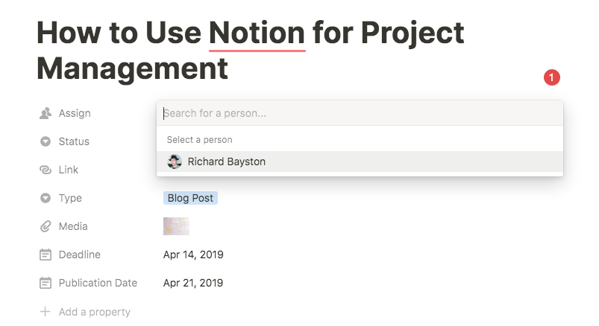599x326 pixels.
Task: Open the Blog Post type tag
Action: click(x=190, y=198)
